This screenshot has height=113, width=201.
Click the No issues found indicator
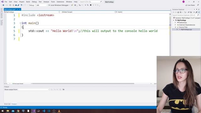[x=18, y=83]
